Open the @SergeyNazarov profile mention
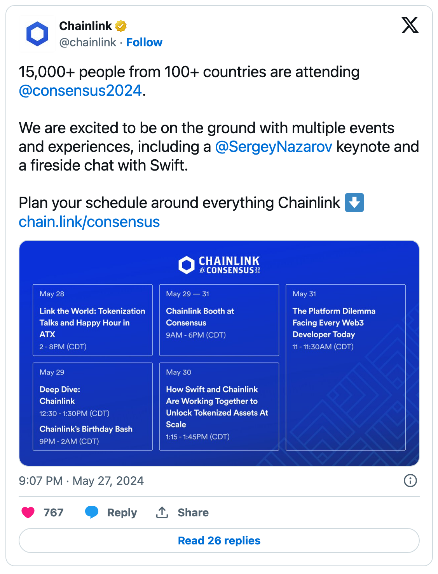Image resolution: width=438 pixels, height=574 pixels. coord(273,147)
